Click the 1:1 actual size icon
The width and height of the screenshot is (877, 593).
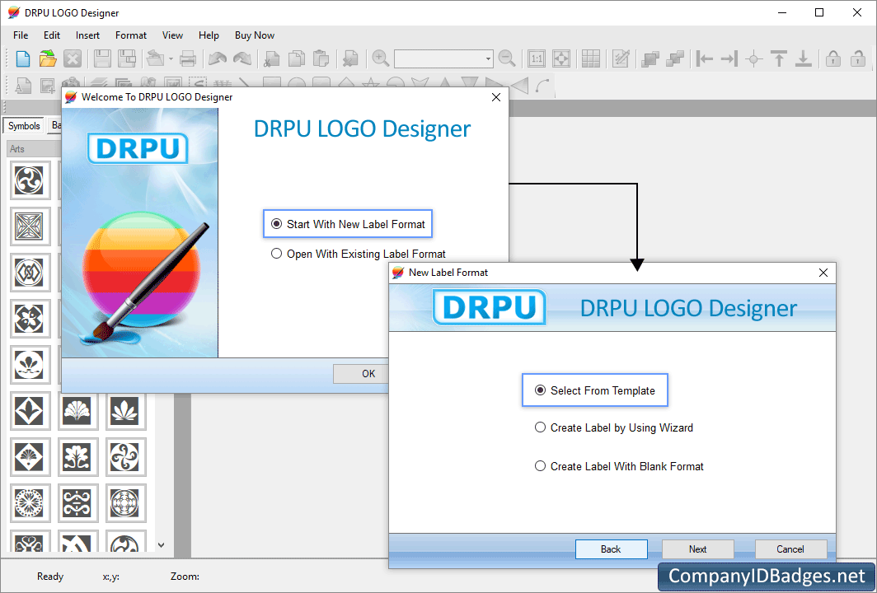(x=537, y=58)
